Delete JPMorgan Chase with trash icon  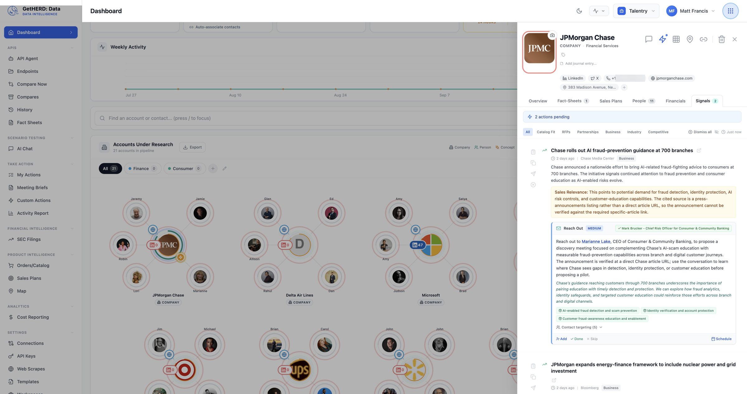click(721, 39)
